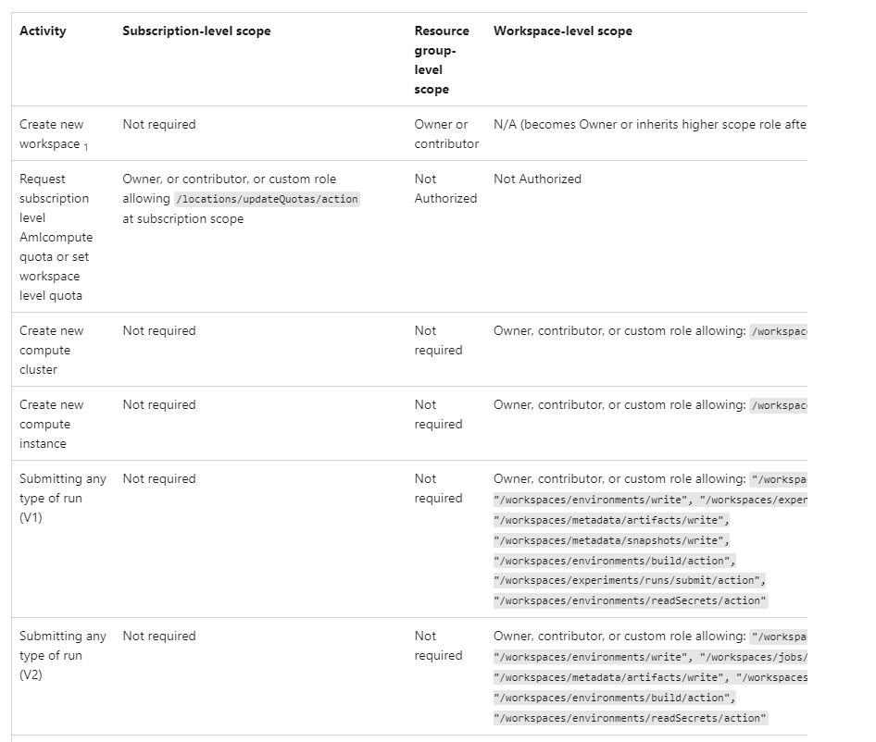Viewport: 876px width, 742px height.
Task: Click /workspaces/environments/build/action in the V1 row
Action: (x=615, y=561)
